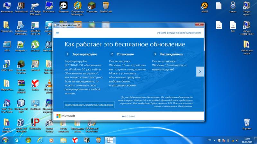Open Корзина recycle bin

[x=247, y=124]
